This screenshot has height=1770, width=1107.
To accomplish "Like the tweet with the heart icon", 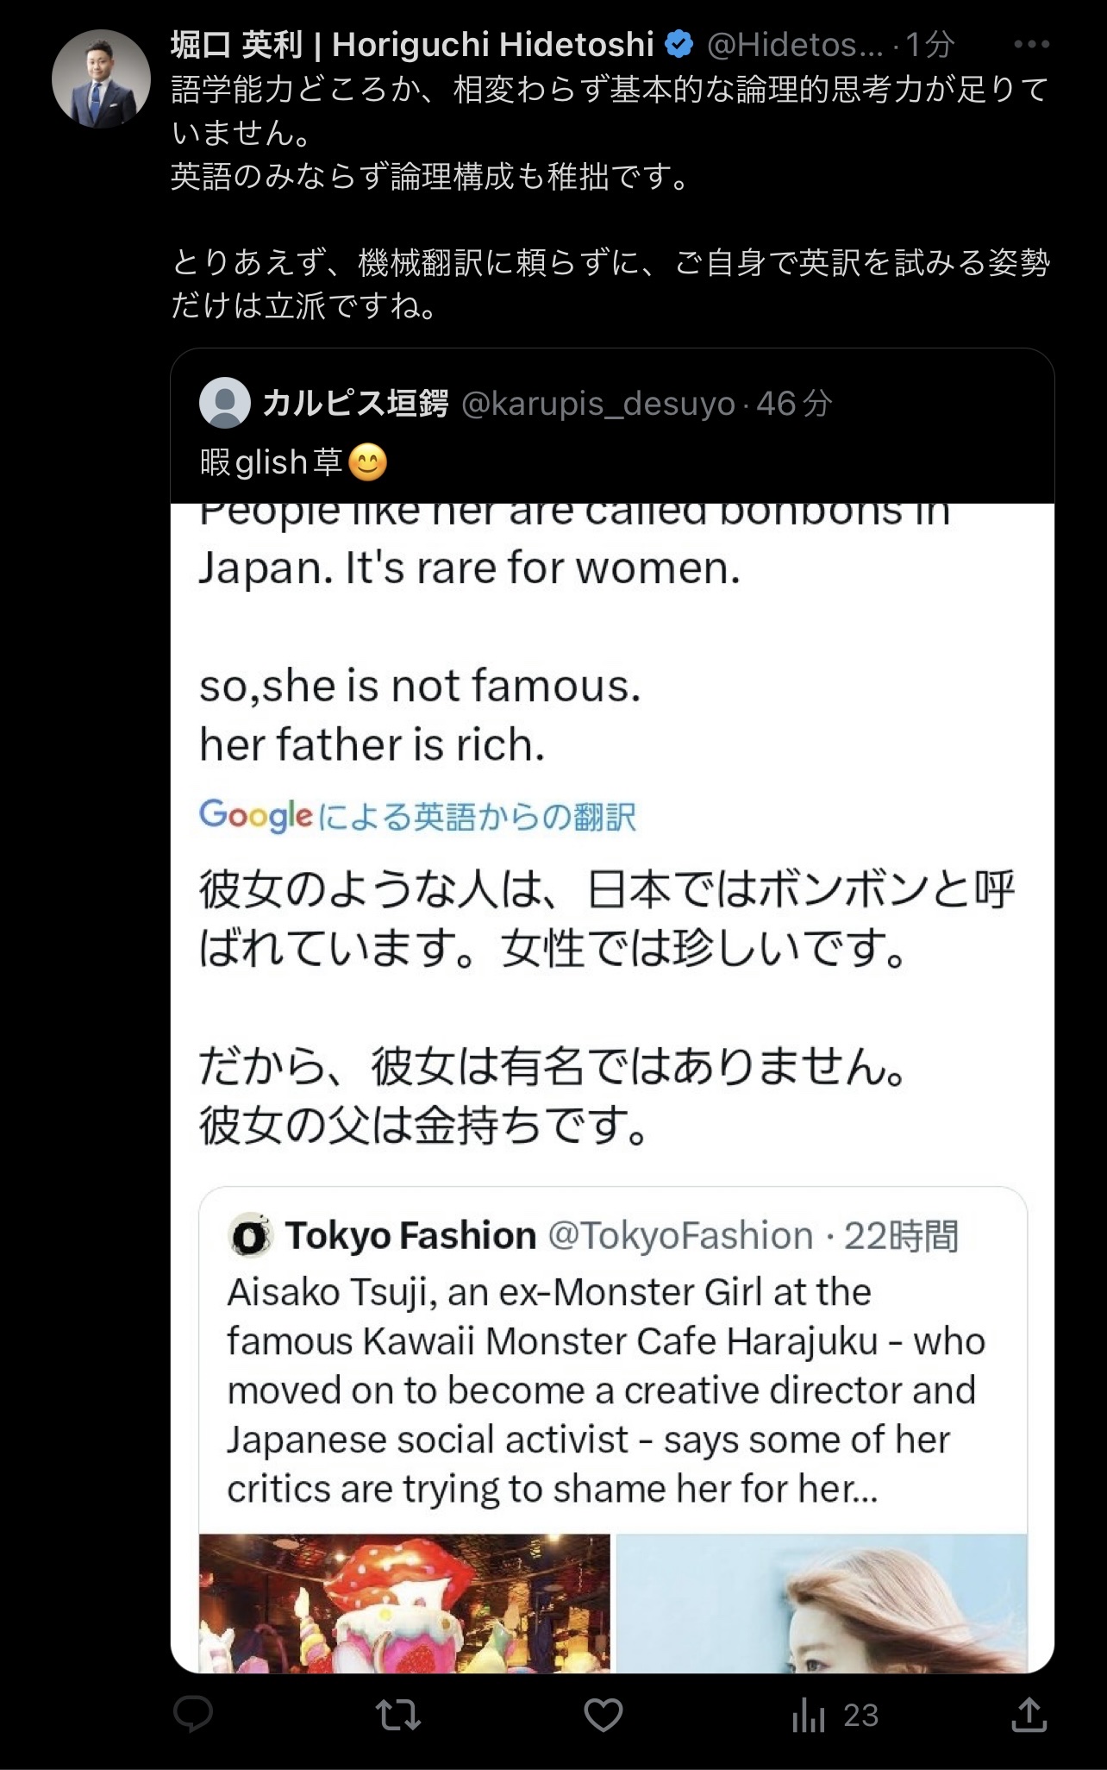I will [604, 1715].
